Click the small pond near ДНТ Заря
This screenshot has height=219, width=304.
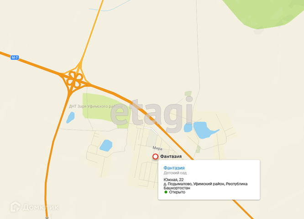[x=70, y=118]
